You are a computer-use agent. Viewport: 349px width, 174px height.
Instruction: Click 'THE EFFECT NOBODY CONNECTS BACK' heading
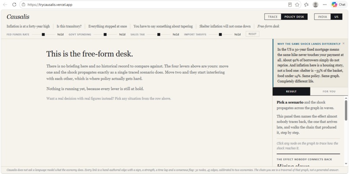click(x=304, y=159)
